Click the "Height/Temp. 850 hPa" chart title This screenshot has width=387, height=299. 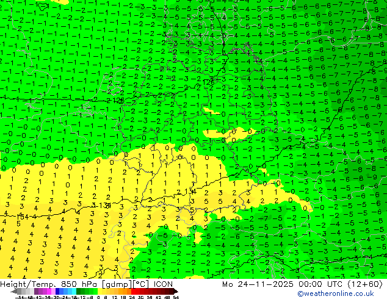point(49,284)
